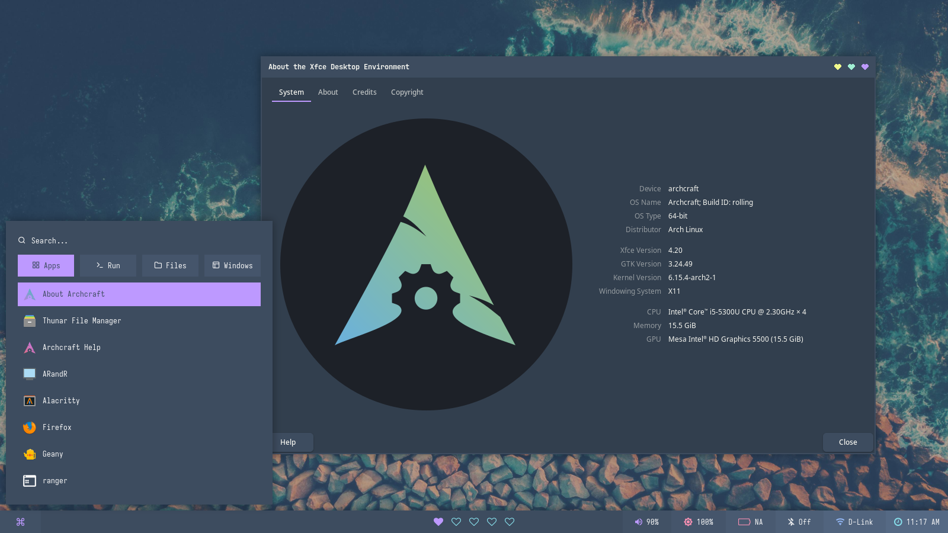Click the 11:17 AM time text
This screenshot has width=948, height=533.
coord(923,522)
